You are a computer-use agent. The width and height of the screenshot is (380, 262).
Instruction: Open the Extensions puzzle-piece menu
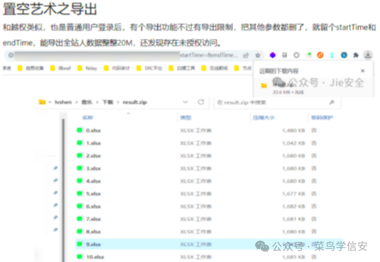356,55
